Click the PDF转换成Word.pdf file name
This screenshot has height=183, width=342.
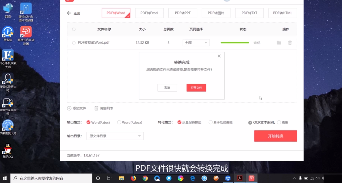(x=94, y=42)
